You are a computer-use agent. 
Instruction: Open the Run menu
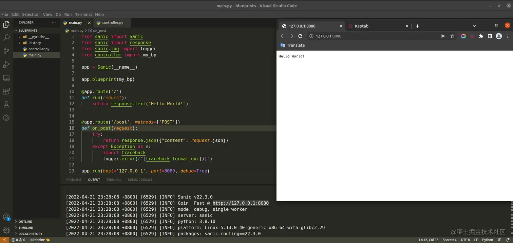tap(68, 14)
